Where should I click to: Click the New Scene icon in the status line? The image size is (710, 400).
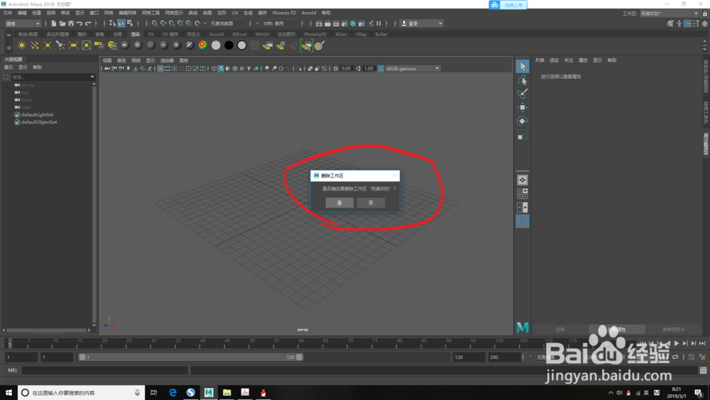[x=54, y=23]
